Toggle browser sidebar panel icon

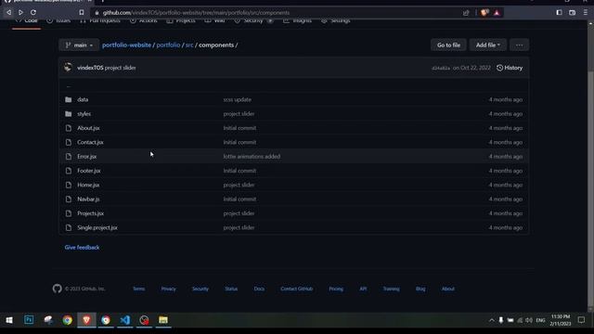click(x=559, y=12)
